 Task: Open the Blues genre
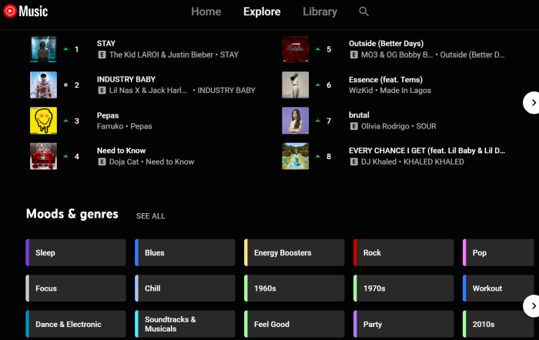coord(185,253)
